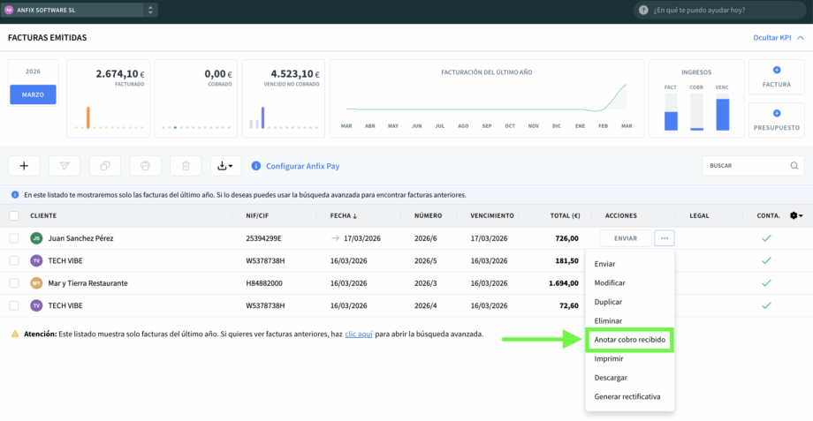Tick the checkbox for Juan Sanchez Pérez

(14, 238)
